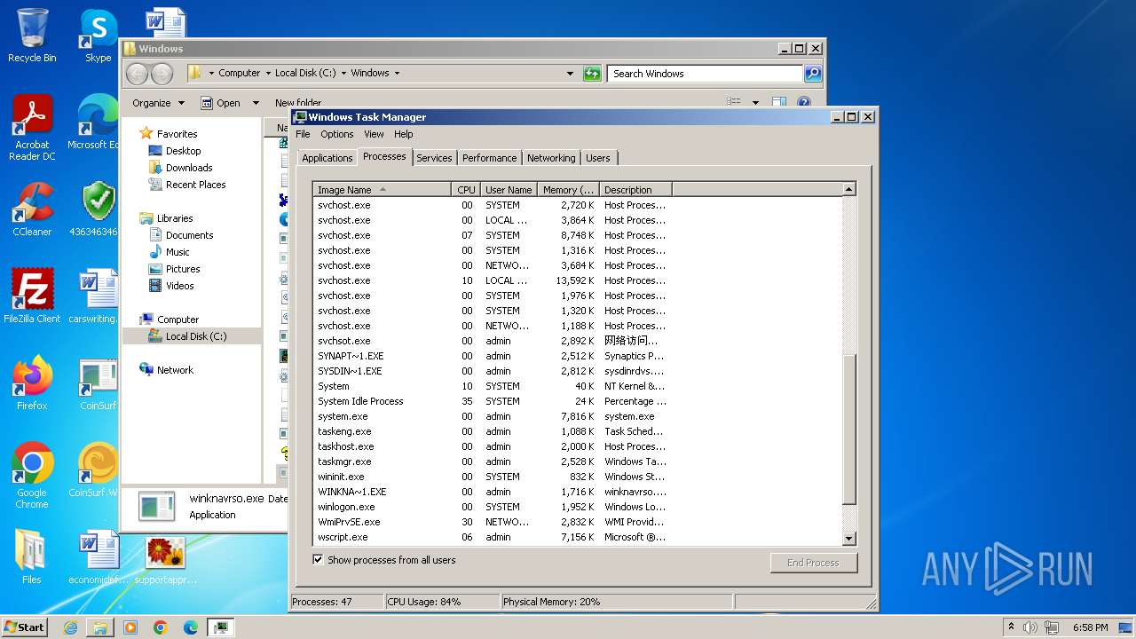The image size is (1136, 639).
Task: Launch Skype from the desktop
Action: click(x=98, y=35)
